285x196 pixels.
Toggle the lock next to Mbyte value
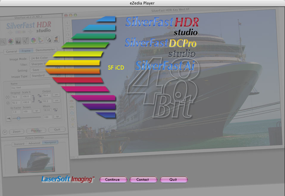(55, 110)
